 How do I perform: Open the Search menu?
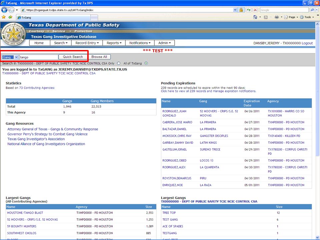[61, 43]
